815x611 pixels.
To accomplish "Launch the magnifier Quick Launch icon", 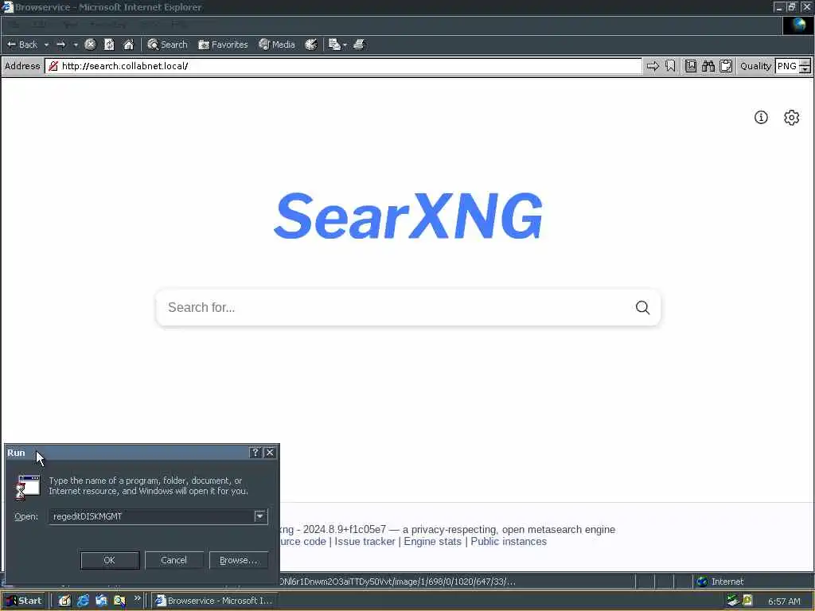I will [x=119, y=601].
